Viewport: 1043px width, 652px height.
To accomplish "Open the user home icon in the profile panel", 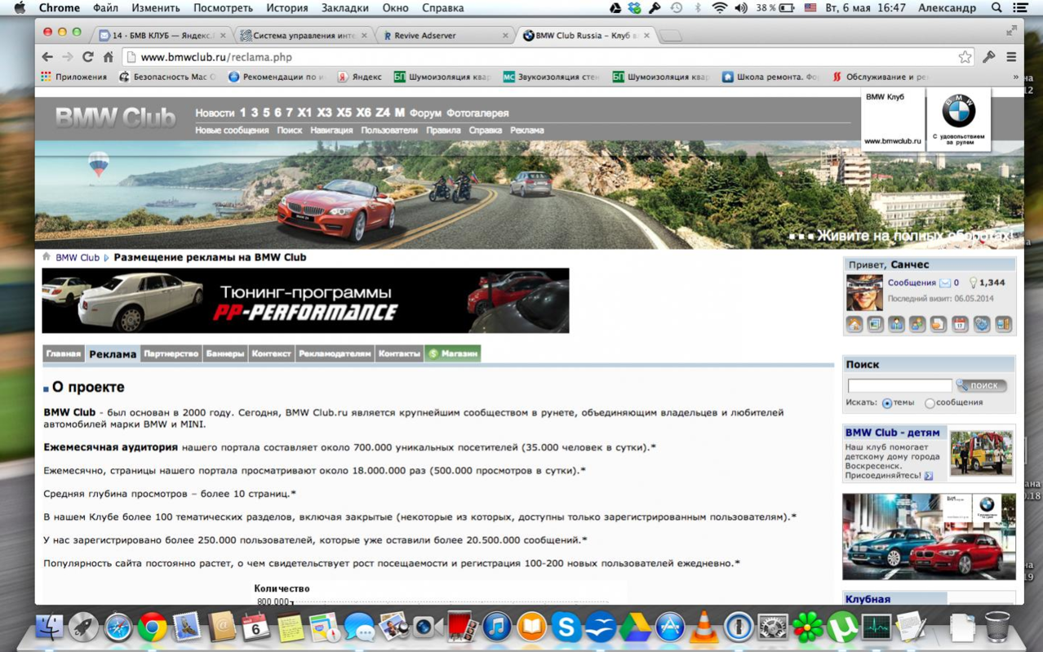I will 854,325.
